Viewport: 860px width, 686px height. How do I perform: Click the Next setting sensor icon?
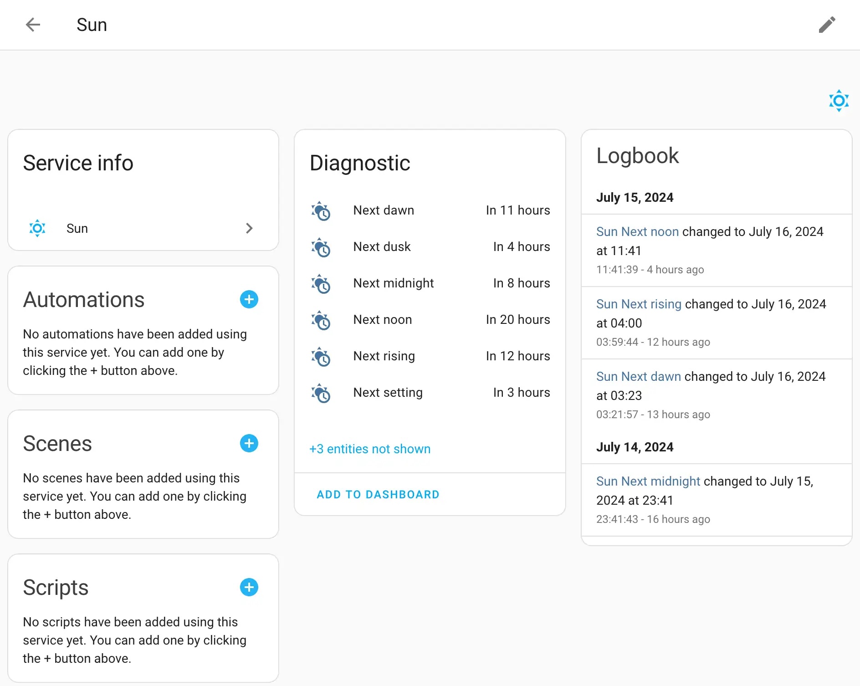(x=321, y=393)
